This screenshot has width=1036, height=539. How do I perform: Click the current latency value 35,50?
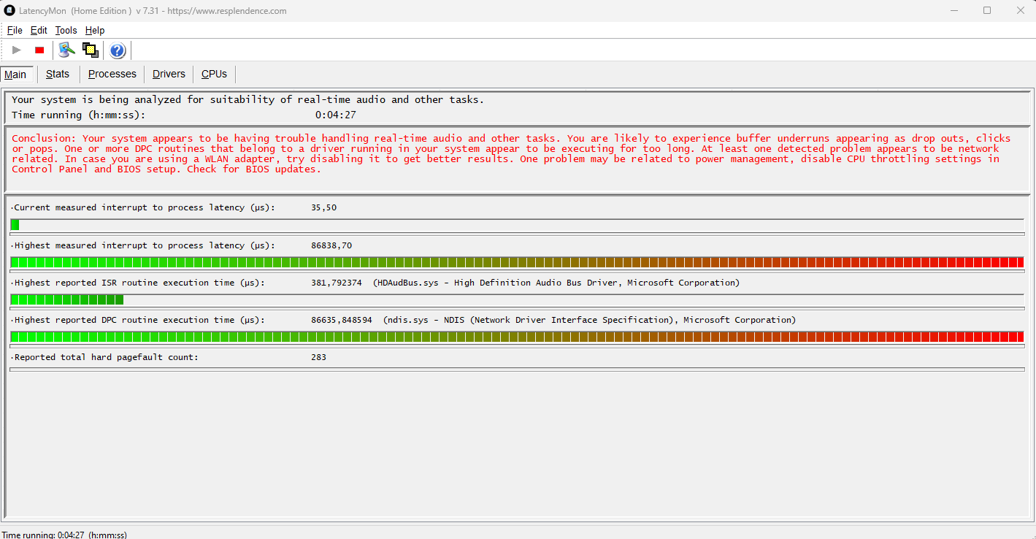[324, 207]
